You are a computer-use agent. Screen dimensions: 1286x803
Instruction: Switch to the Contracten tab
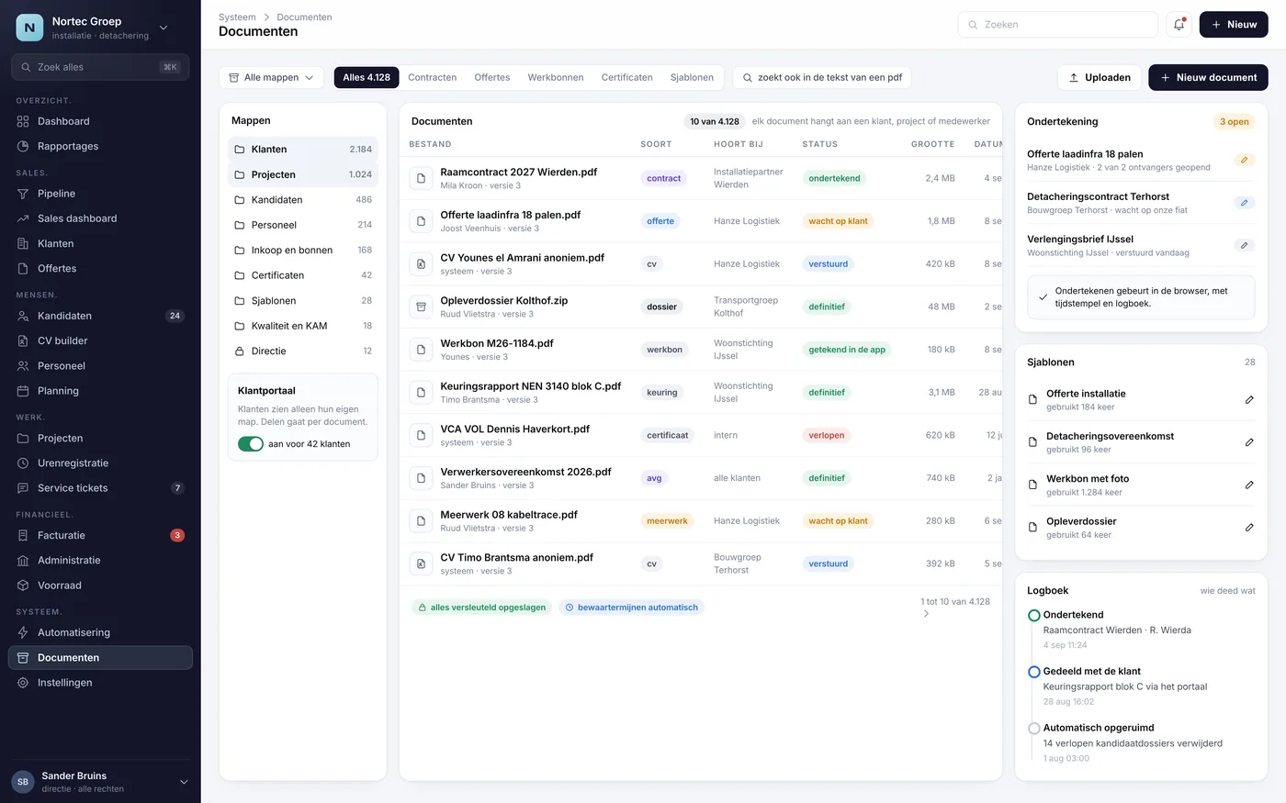pos(433,78)
